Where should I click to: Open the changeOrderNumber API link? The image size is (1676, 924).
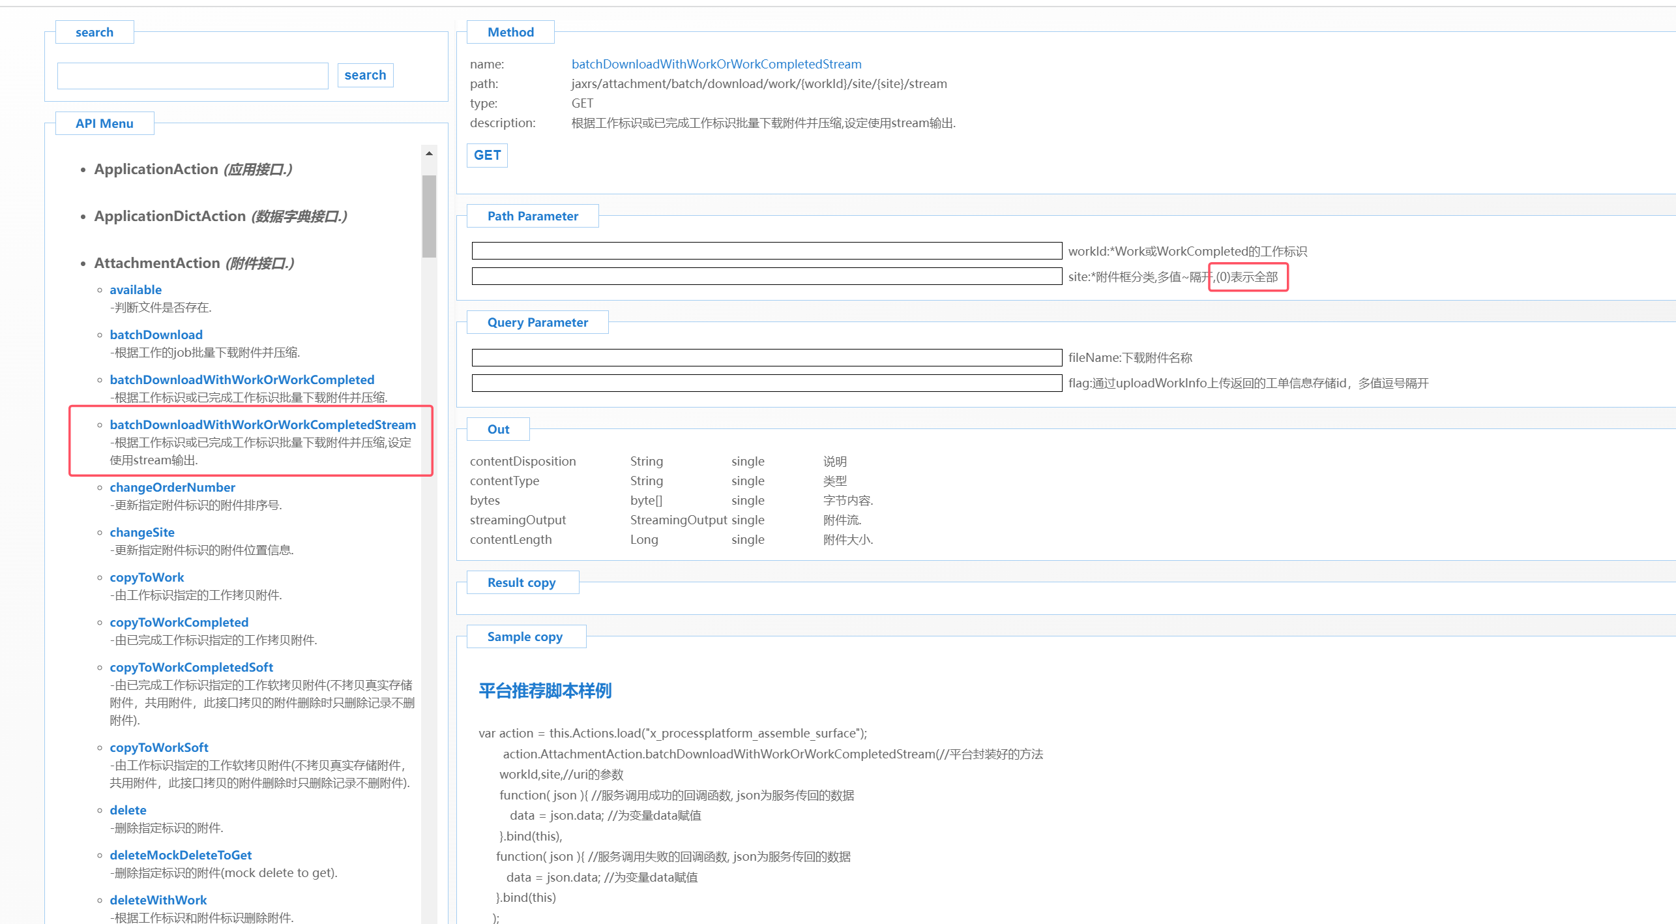pyautogui.click(x=172, y=487)
